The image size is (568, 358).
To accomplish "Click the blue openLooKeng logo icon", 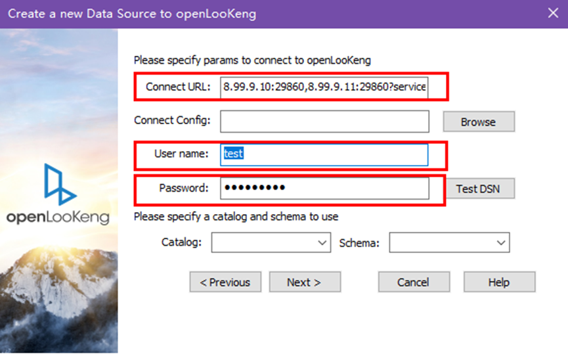I will pyautogui.click(x=59, y=184).
